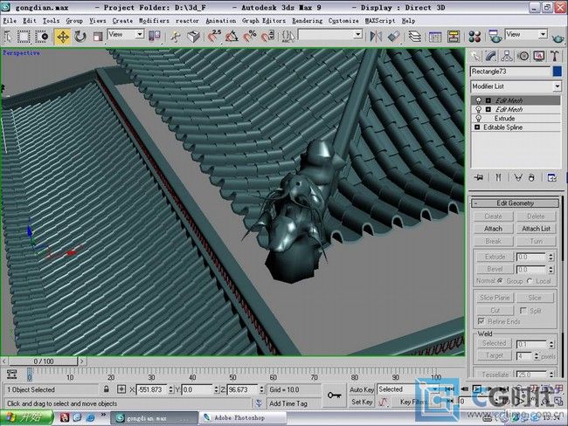Open the Modifier List dropdown
Viewport: 568px width, 426px height.
516,86
